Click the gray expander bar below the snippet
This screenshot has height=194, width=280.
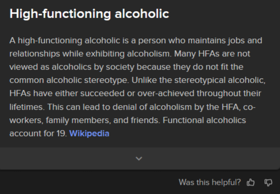(x=140, y=158)
